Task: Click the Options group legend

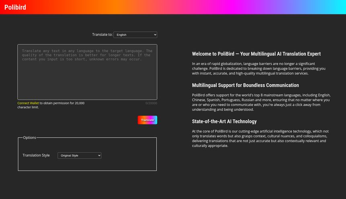Action: pyautogui.click(x=30, y=138)
